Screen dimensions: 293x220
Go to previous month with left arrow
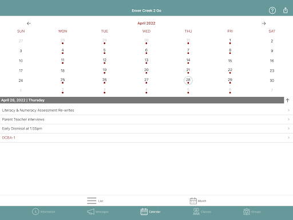(29, 23)
